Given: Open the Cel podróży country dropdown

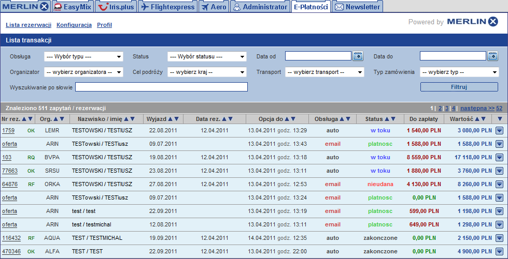Looking at the screenshot, I should point(207,72).
